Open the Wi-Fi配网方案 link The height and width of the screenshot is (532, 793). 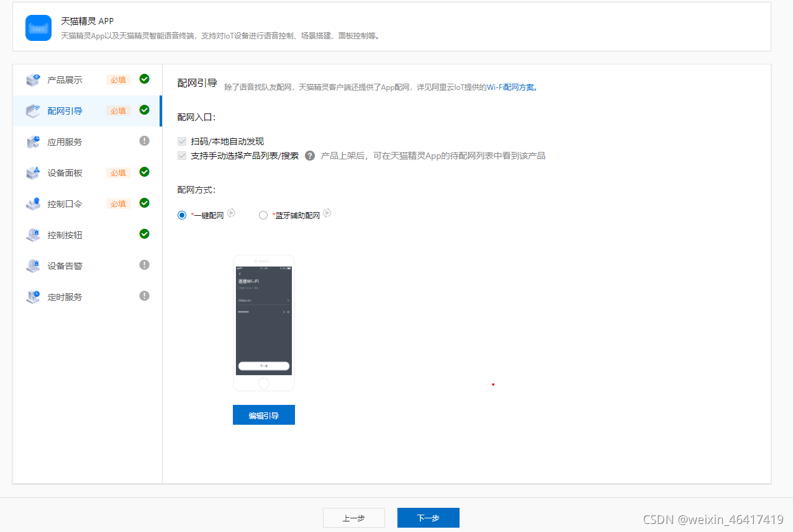pyautogui.click(x=510, y=87)
